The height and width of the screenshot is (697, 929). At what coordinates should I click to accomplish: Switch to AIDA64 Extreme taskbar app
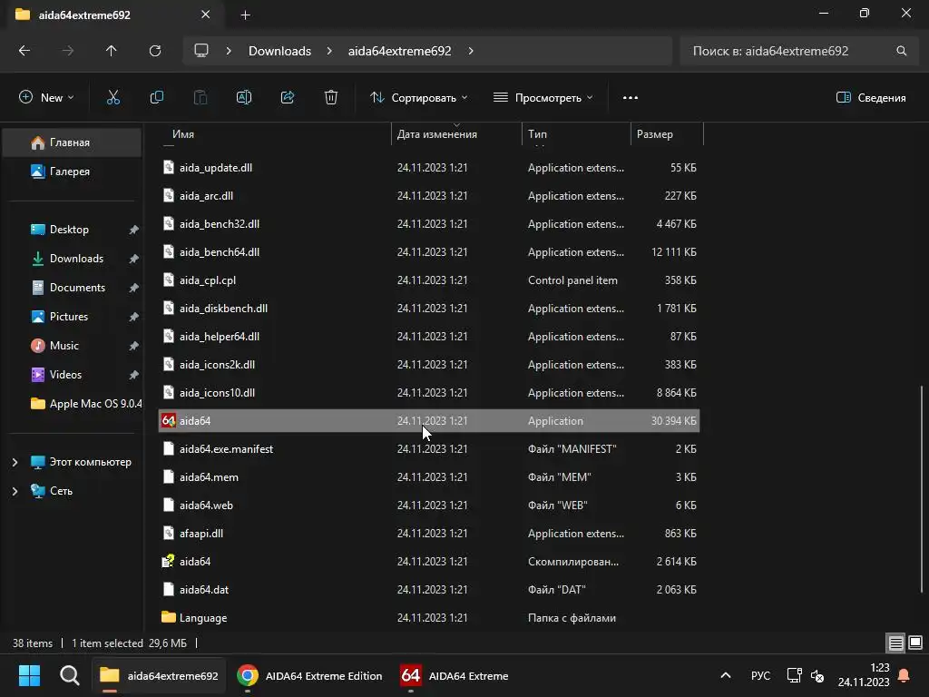point(455,675)
